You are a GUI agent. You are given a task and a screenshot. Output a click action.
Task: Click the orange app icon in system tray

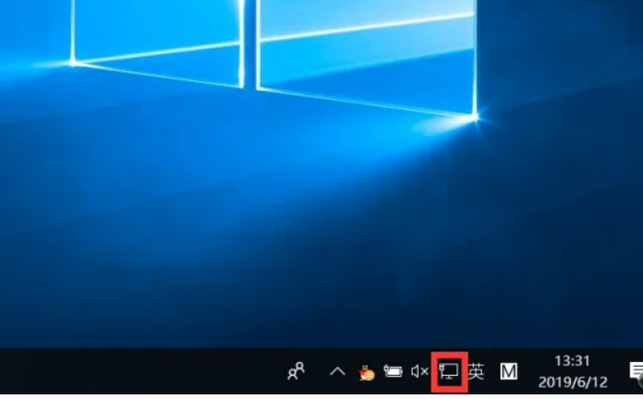point(366,372)
